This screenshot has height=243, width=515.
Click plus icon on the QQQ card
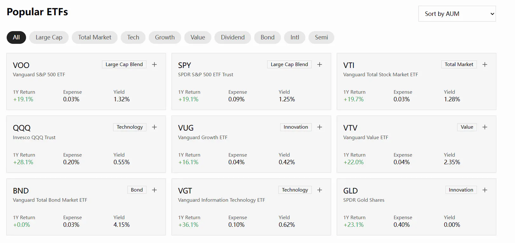point(154,127)
